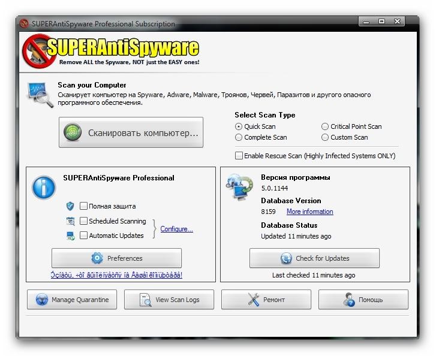Open View Scan Logs

coord(169,300)
